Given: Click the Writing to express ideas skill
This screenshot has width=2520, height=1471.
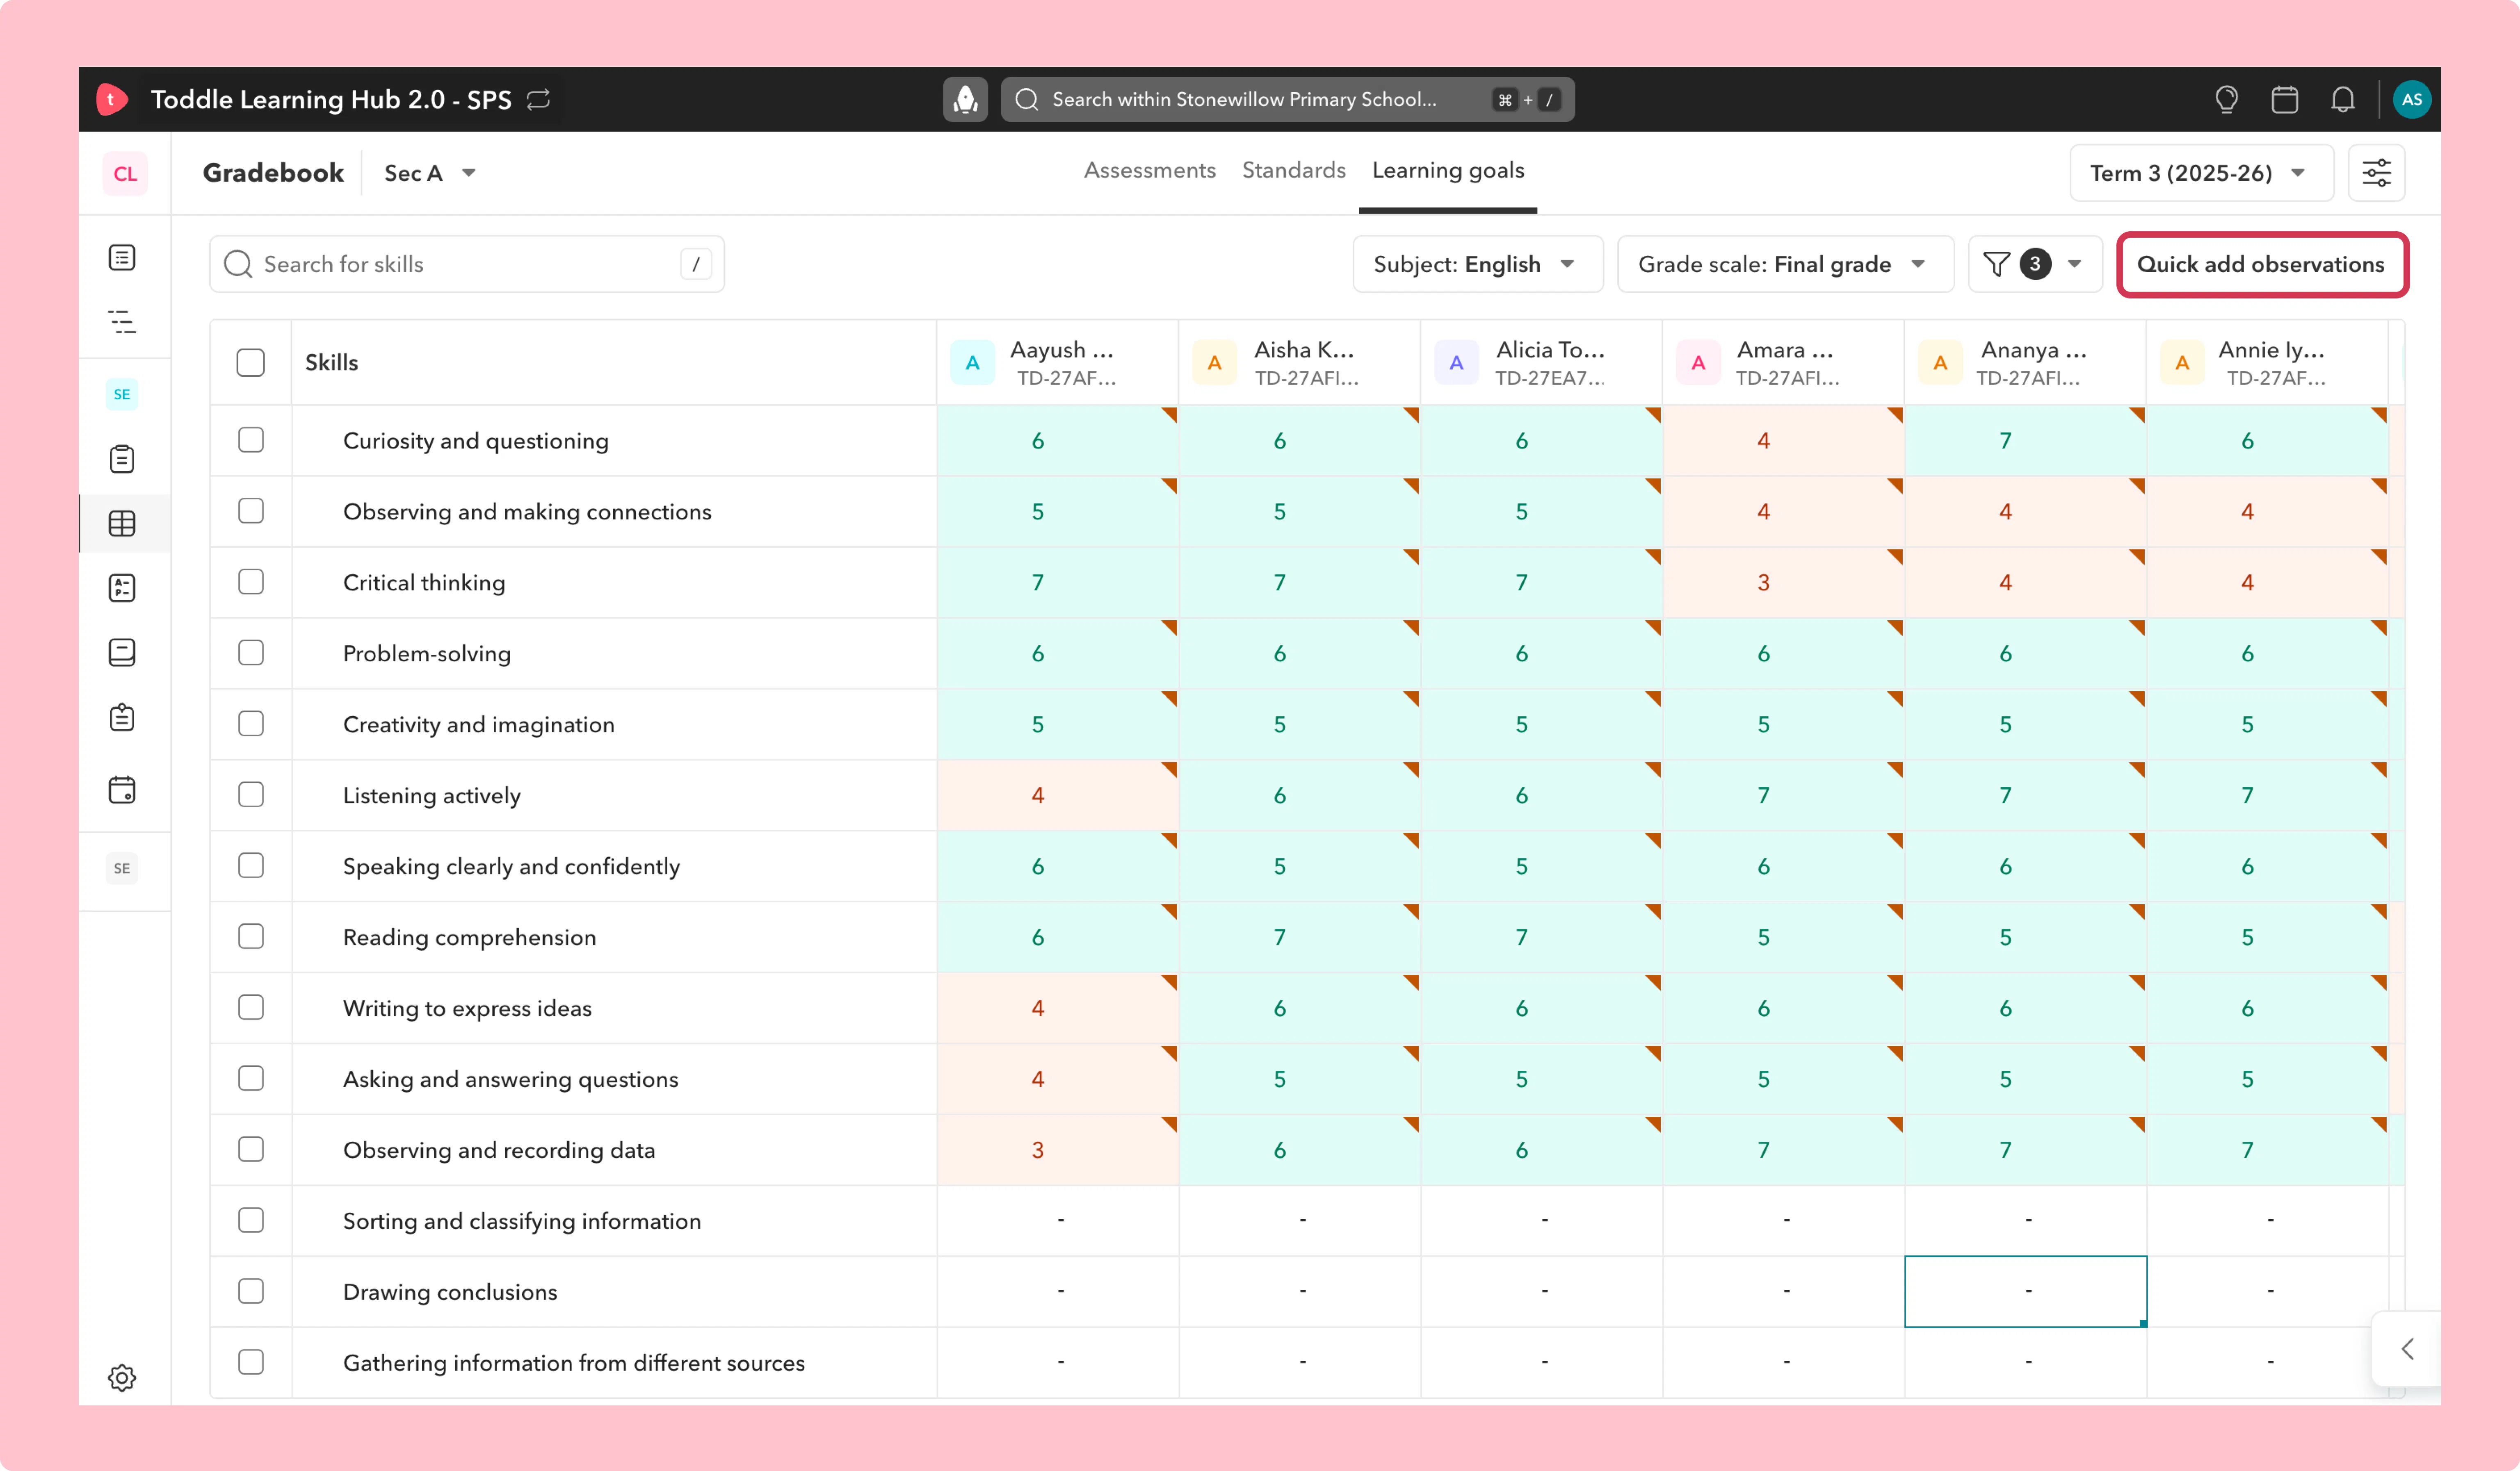Looking at the screenshot, I should click(x=467, y=1008).
